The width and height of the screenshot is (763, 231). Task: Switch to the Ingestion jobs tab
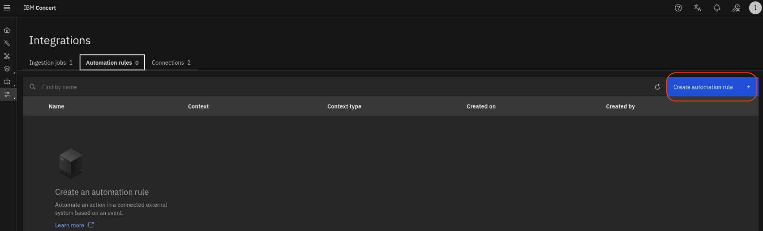tap(51, 63)
